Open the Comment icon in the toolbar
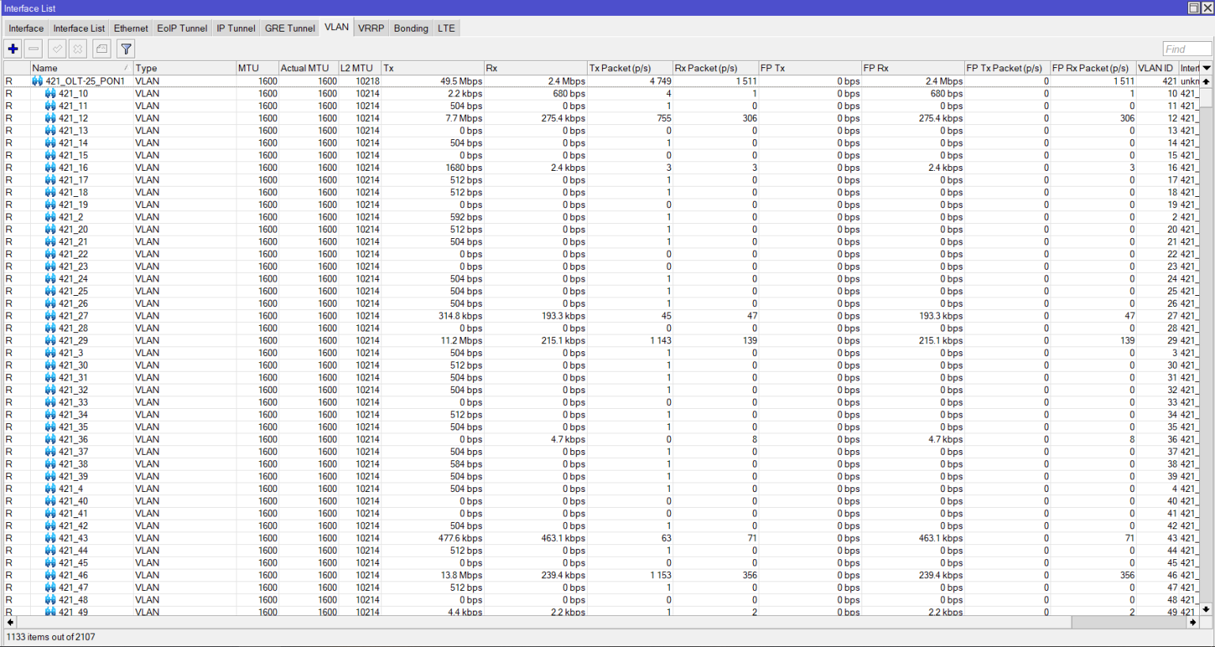The height and width of the screenshot is (647, 1215). [x=101, y=48]
